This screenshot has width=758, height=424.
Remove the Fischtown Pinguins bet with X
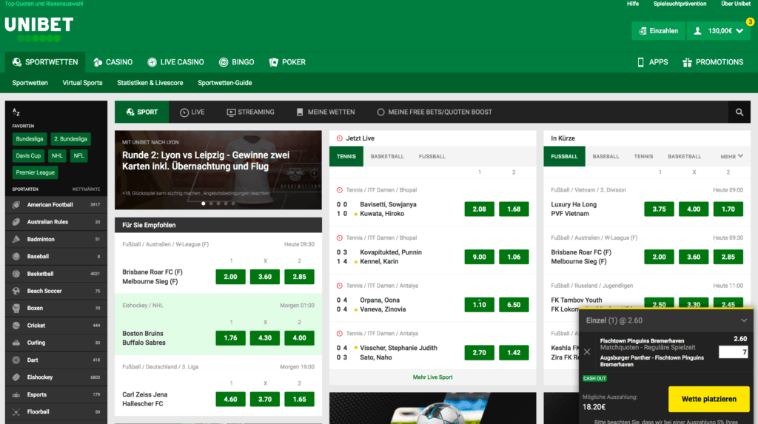click(x=587, y=352)
